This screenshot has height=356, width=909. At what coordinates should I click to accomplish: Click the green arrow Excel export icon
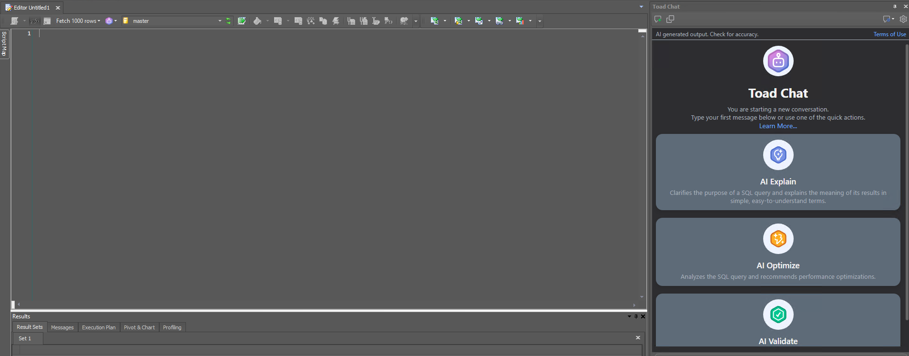[434, 21]
